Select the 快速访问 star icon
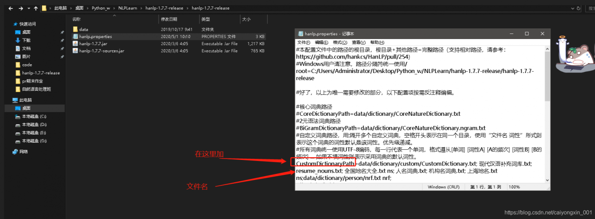This screenshot has height=219, width=595. [x=16, y=24]
